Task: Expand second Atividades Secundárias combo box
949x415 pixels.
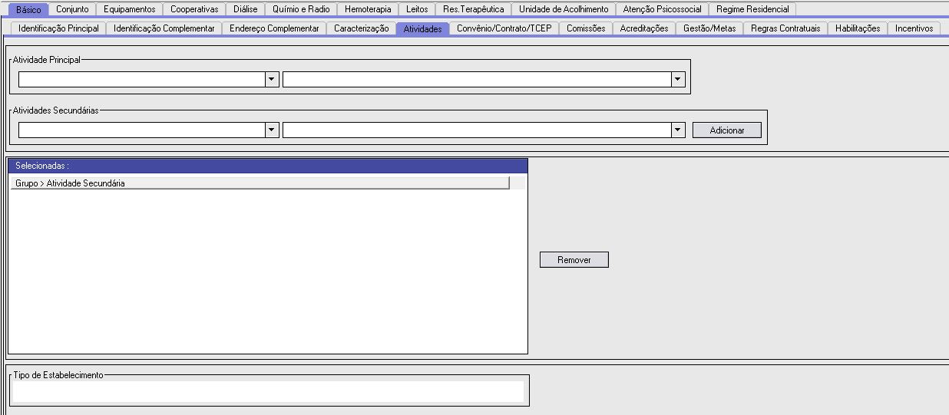Action: 677,130
